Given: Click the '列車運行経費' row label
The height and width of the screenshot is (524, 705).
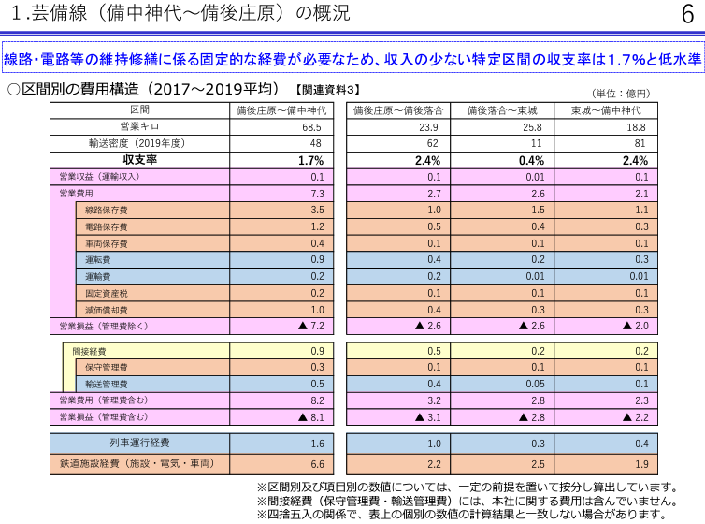Looking at the screenshot, I should [x=140, y=443].
